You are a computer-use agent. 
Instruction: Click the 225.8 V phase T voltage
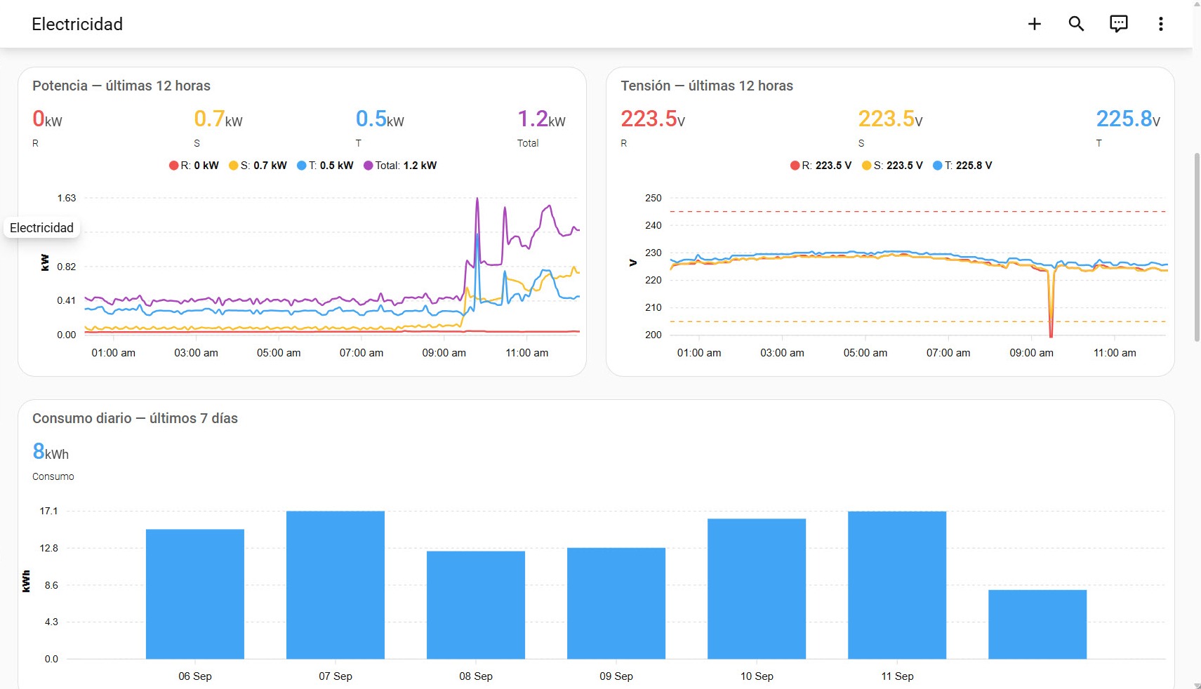[x=1128, y=119]
